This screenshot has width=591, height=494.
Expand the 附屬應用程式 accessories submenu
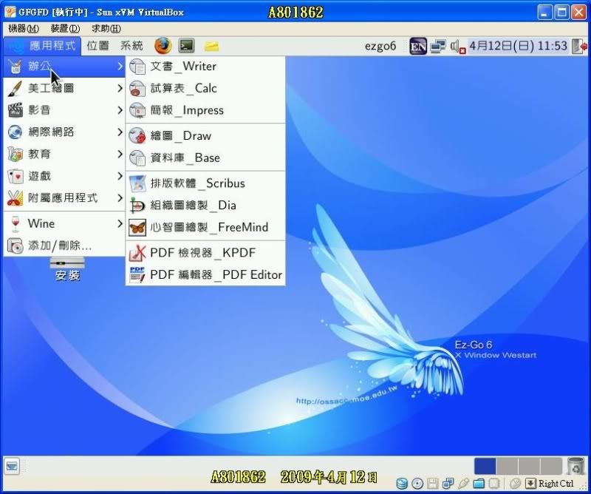64,197
